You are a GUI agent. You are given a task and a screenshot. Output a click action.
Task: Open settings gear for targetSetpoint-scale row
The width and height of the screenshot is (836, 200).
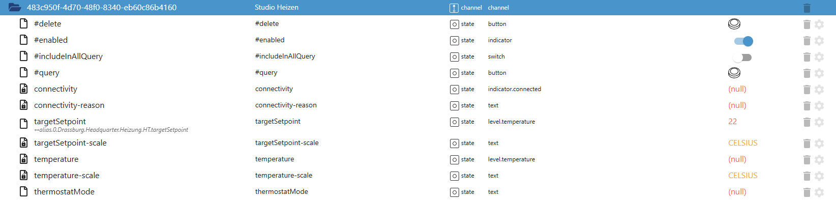819,143
